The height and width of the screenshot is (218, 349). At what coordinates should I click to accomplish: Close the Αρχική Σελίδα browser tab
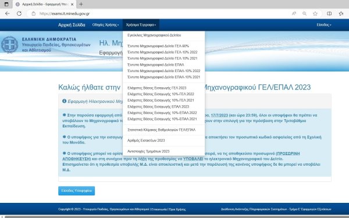pyautogui.click(x=72, y=4)
